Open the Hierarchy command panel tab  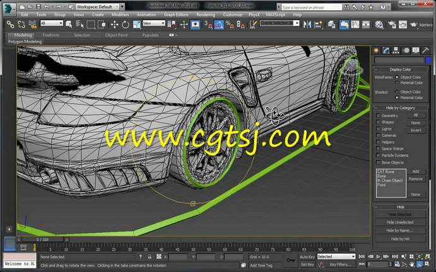(396, 50)
